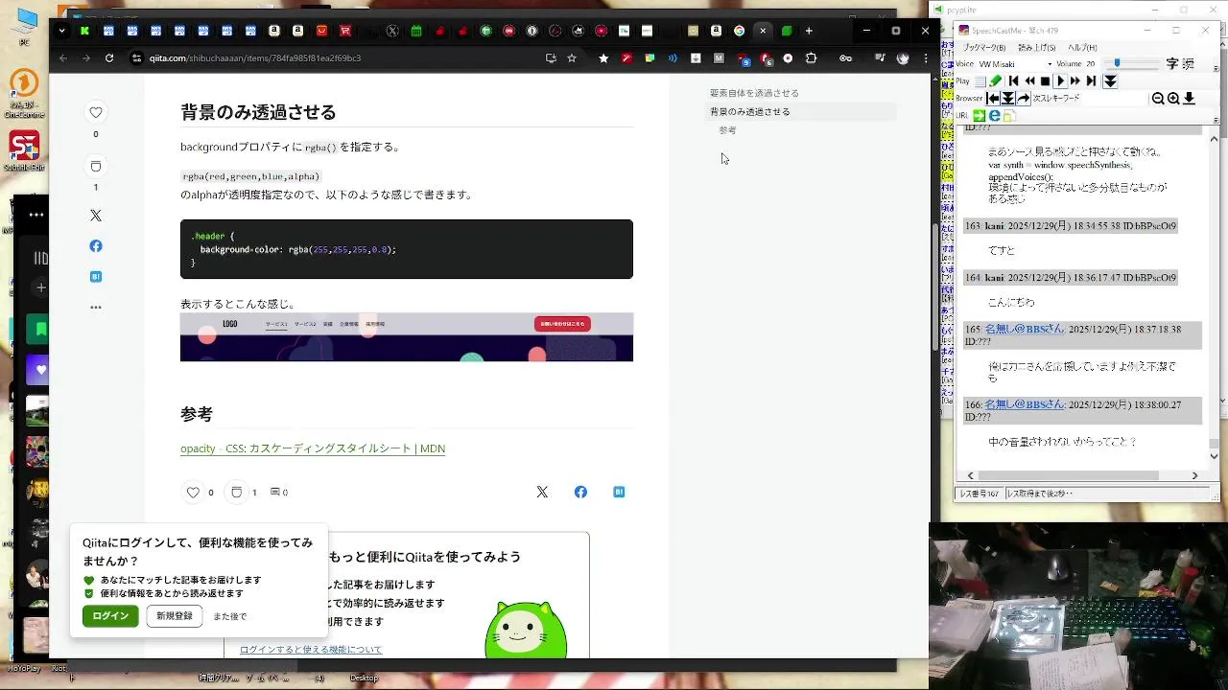
Task: Jump to bottom in SpeechCastMe Browser toolbar
Action: (x=1007, y=99)
